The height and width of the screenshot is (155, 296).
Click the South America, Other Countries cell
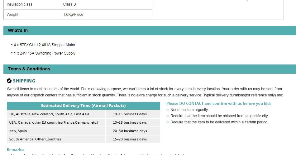tap(56, 139)
